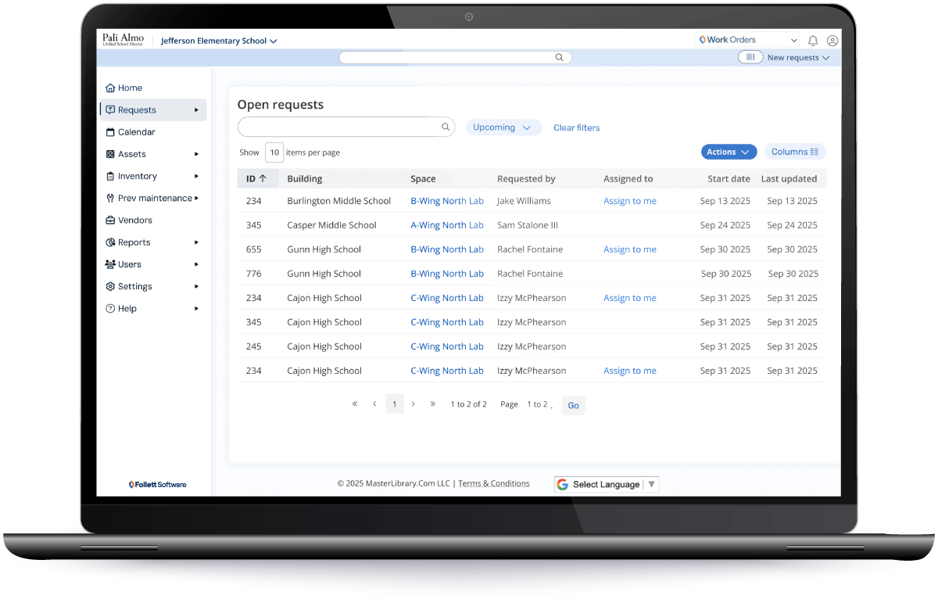Screen dimensions: 938x599
Task: Expand the Upcoming filter dropdown
Action: coord(503,127)
